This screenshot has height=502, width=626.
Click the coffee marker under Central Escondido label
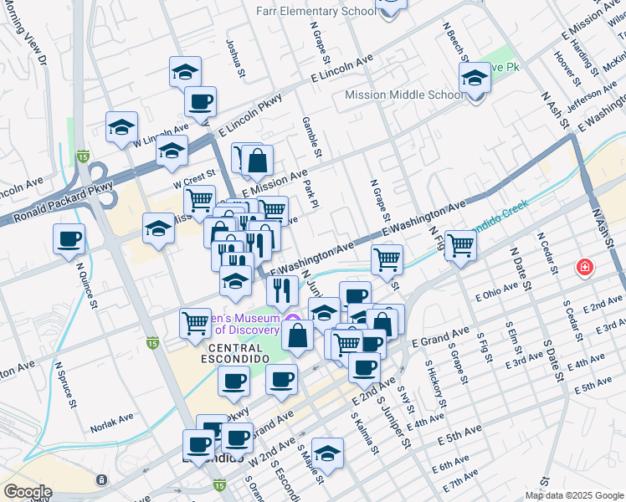pos(234,382)
